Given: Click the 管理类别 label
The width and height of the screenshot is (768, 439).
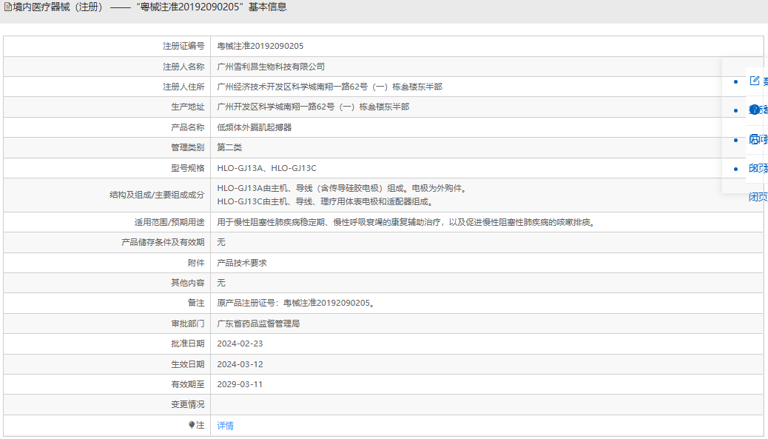Looking at the screenshot, I should (188, 147).
